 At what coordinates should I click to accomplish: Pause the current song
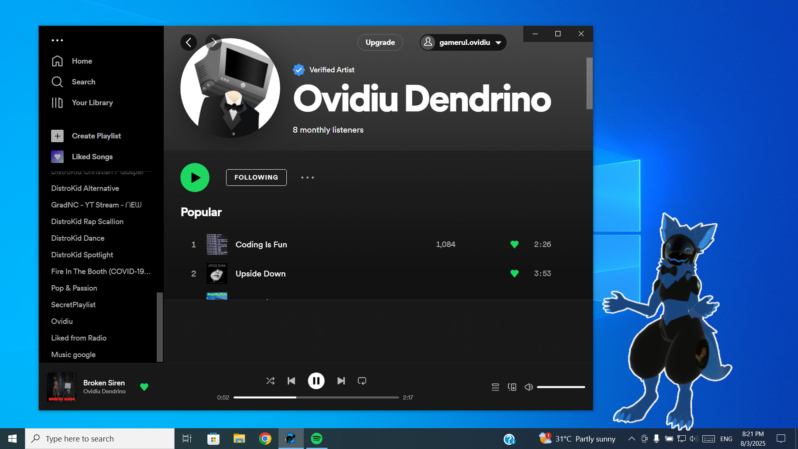[x=316, y=381]
